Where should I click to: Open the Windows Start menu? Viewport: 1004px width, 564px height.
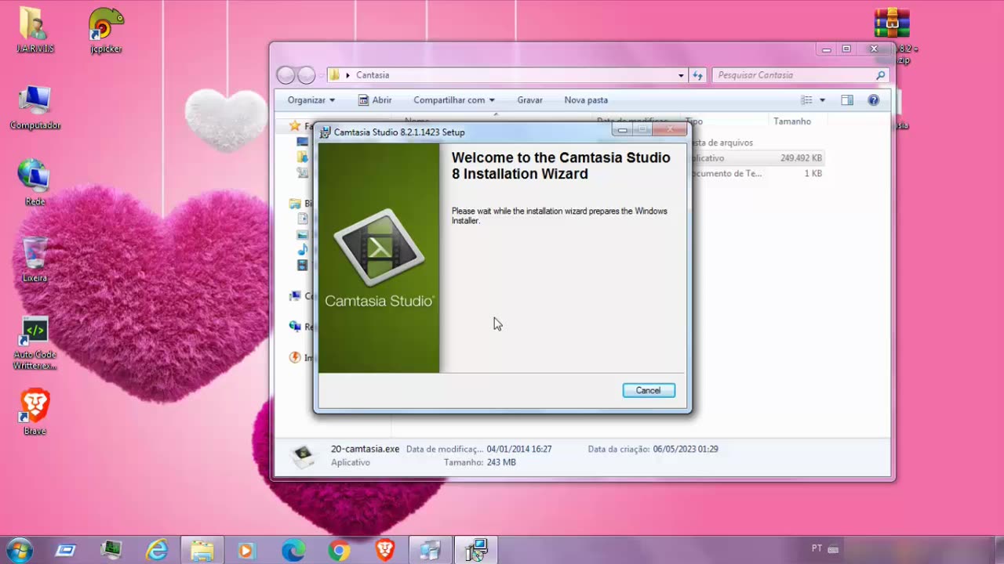[19, 550]
